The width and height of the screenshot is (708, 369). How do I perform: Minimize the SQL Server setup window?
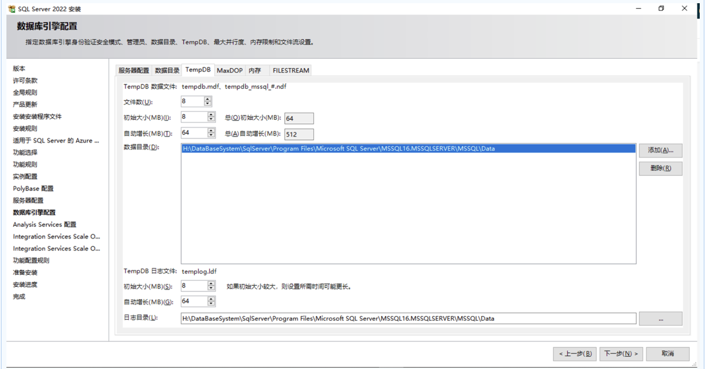638,8
